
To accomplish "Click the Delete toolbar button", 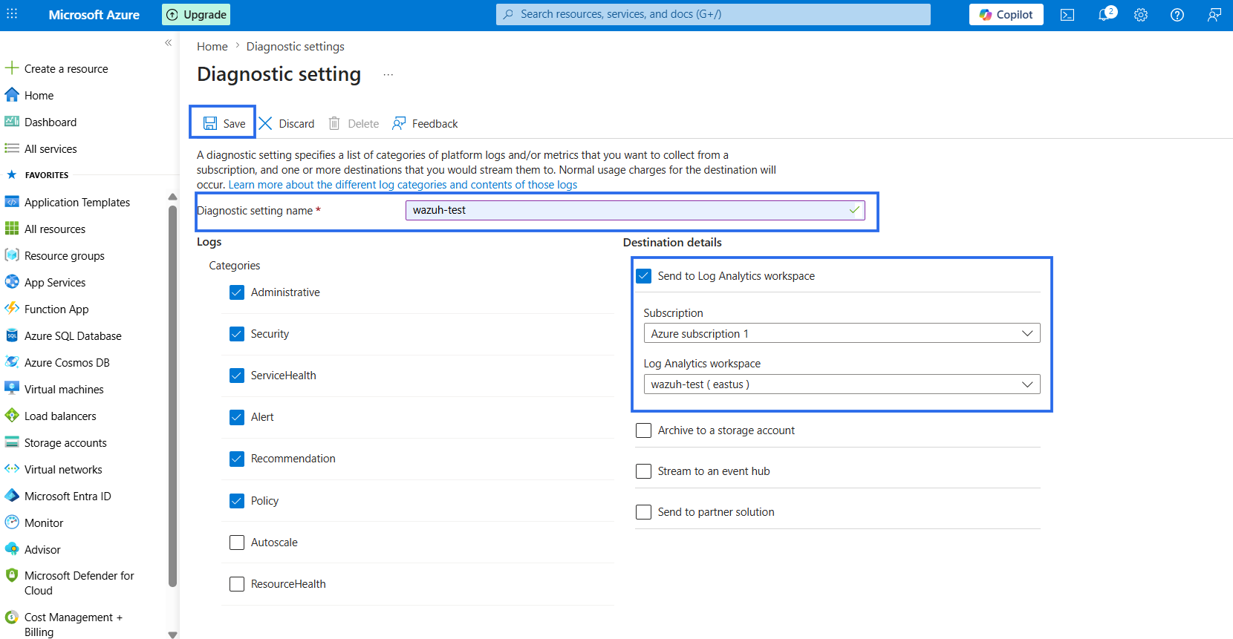I will (354, 123).
